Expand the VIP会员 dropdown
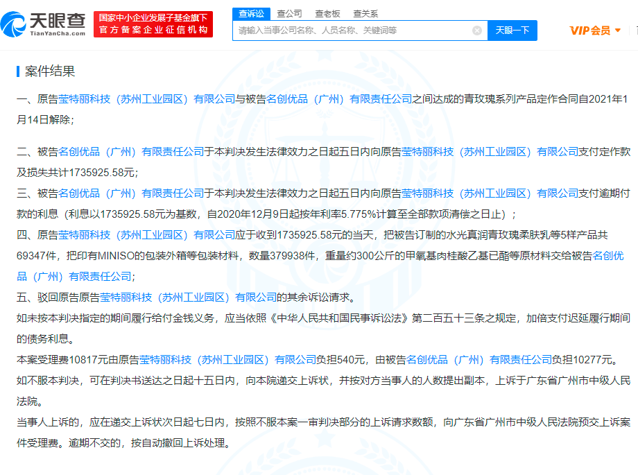 click(595, 31)
